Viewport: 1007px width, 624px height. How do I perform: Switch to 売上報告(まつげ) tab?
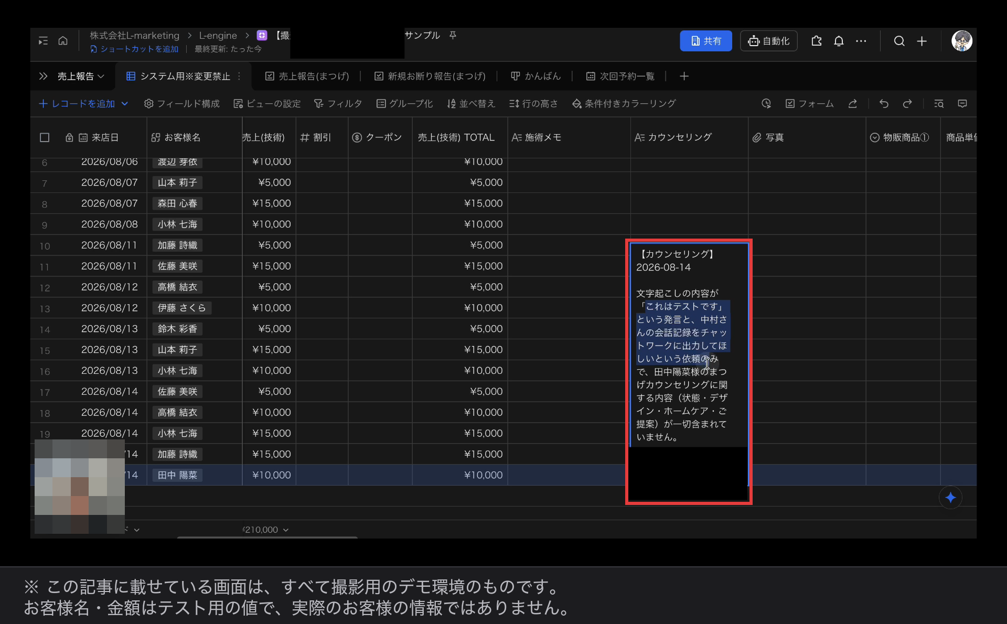pyautogui.click(x=307, y=76)
